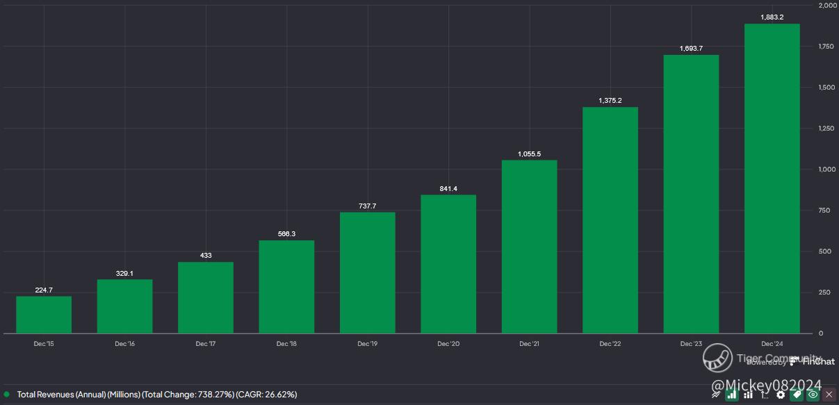Click the Dec '19 axis label
This screenshot has width=839, height=405.
click(x=368, y=344)
